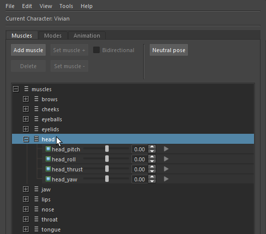Expand the jaw muscle group
Image resolution: width=266 pixels, height=234 pixels.
(26, 189)
